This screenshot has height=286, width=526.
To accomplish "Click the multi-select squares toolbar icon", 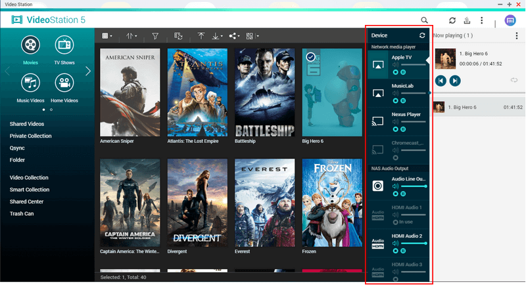I will [249, 36].
